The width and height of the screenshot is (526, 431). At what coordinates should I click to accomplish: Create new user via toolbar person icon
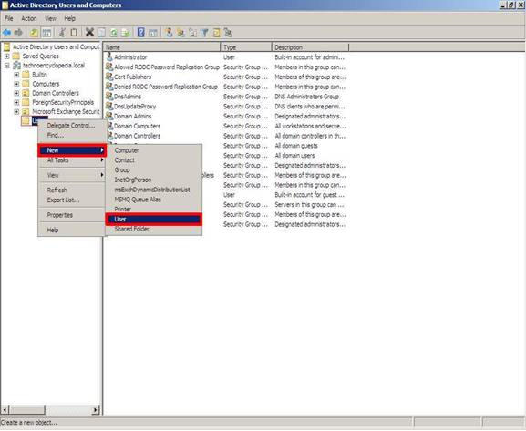169,33
